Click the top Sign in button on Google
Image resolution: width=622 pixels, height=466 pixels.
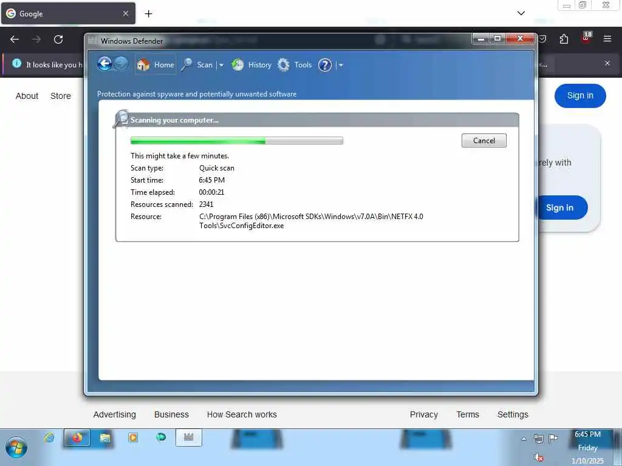coord(580,95)
